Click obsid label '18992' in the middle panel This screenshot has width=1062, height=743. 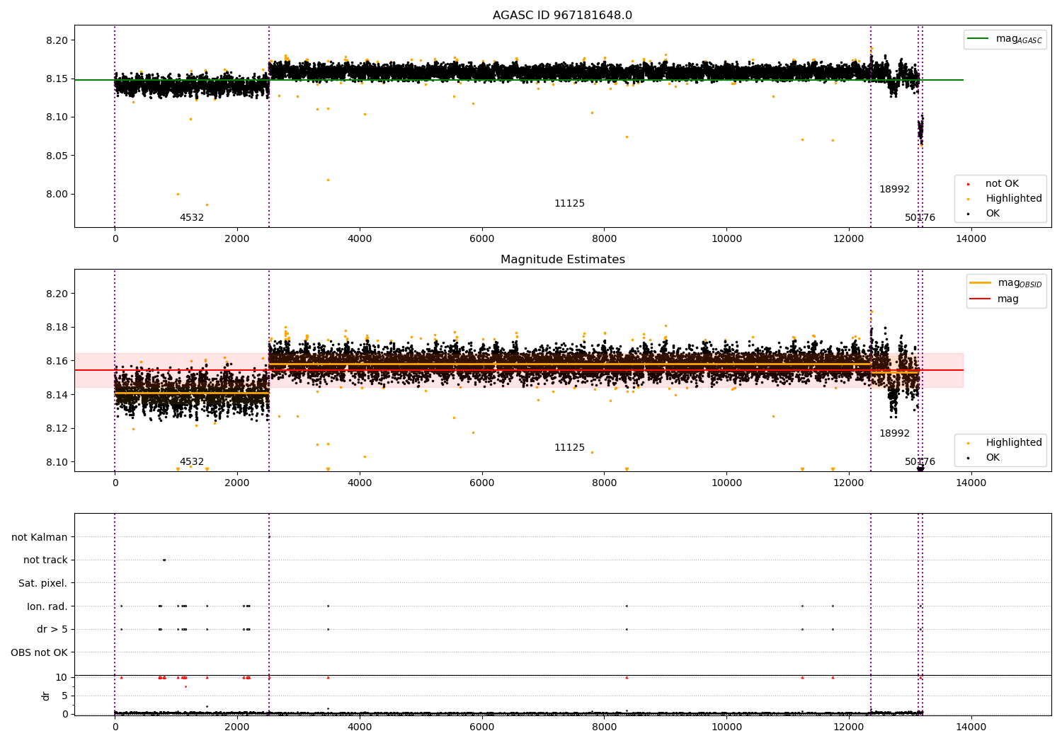894,434
